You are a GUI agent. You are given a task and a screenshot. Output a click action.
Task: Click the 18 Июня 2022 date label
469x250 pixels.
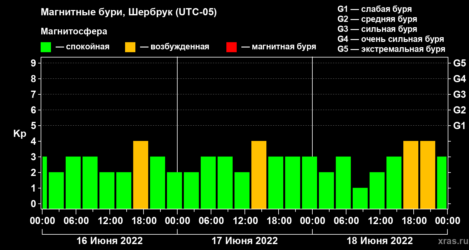(x=380, y=241)
